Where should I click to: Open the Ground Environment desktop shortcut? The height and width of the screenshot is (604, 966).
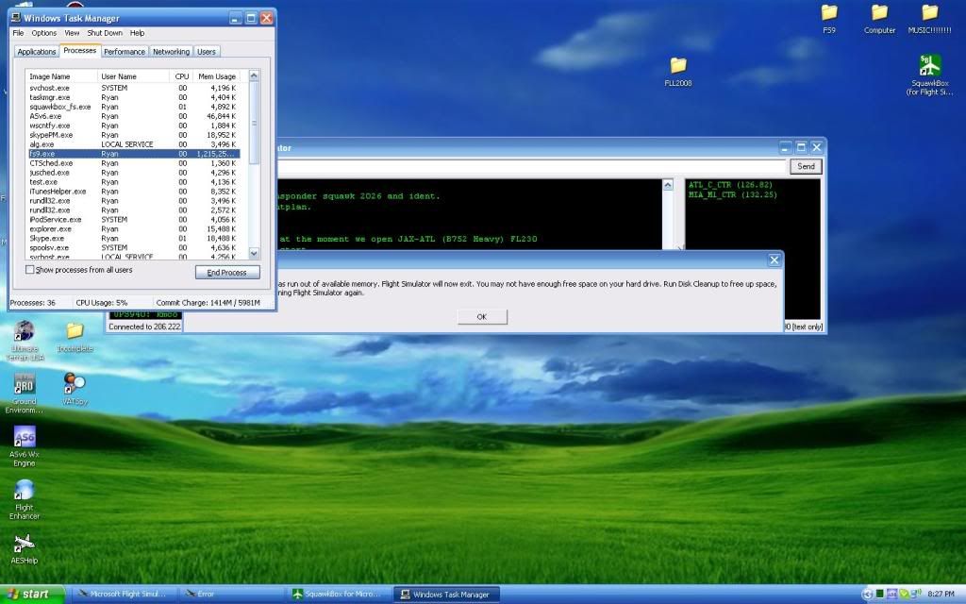pyautogui.click(x=25, y=385)
